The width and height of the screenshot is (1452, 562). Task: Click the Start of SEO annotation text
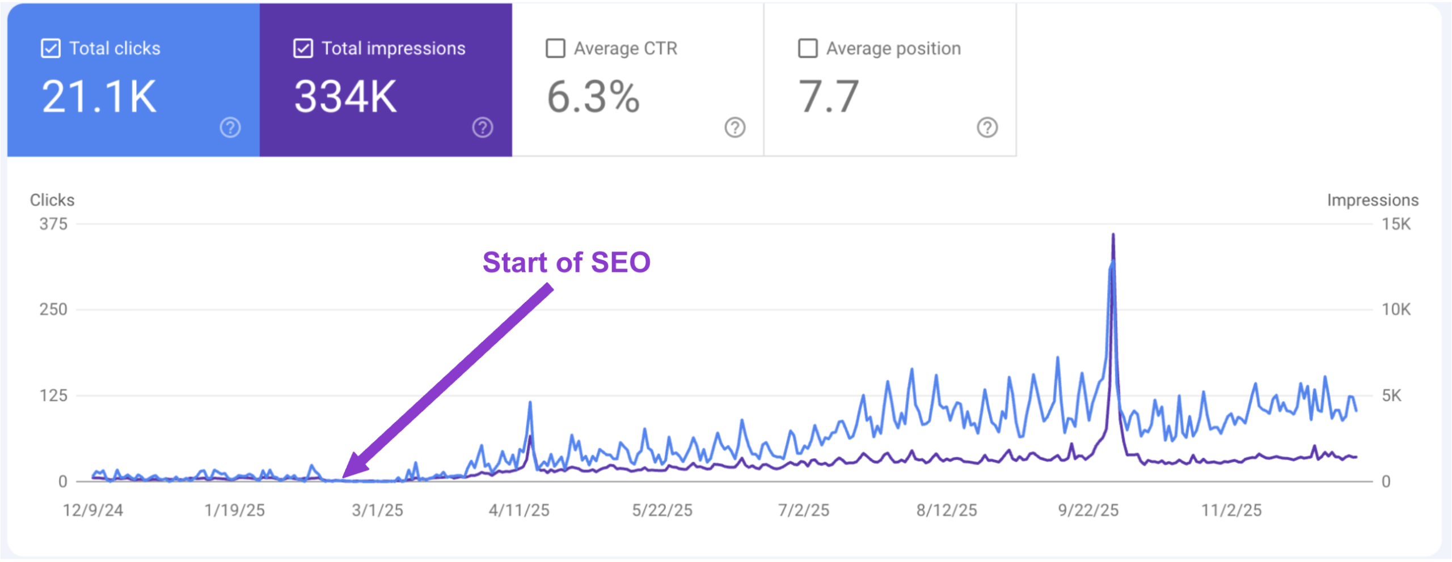(x=566, y=262)
